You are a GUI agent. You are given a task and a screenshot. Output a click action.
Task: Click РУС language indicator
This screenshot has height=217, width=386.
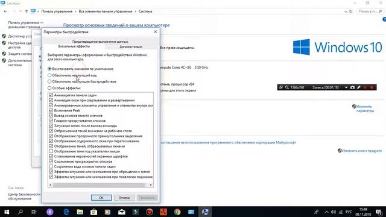349,212
